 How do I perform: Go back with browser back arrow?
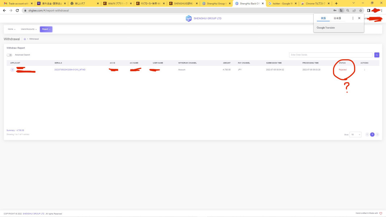tap(4, 10)
